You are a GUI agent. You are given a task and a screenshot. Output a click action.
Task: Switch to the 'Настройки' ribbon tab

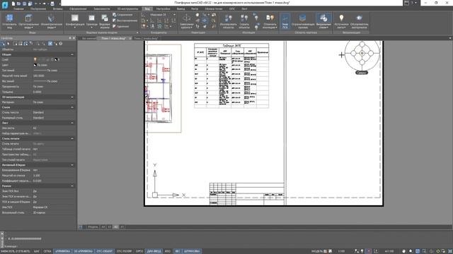point(164,9)
